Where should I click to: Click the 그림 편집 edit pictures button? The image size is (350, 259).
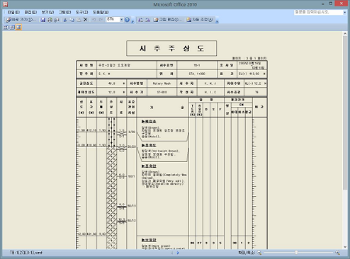[x=167, y=20]
